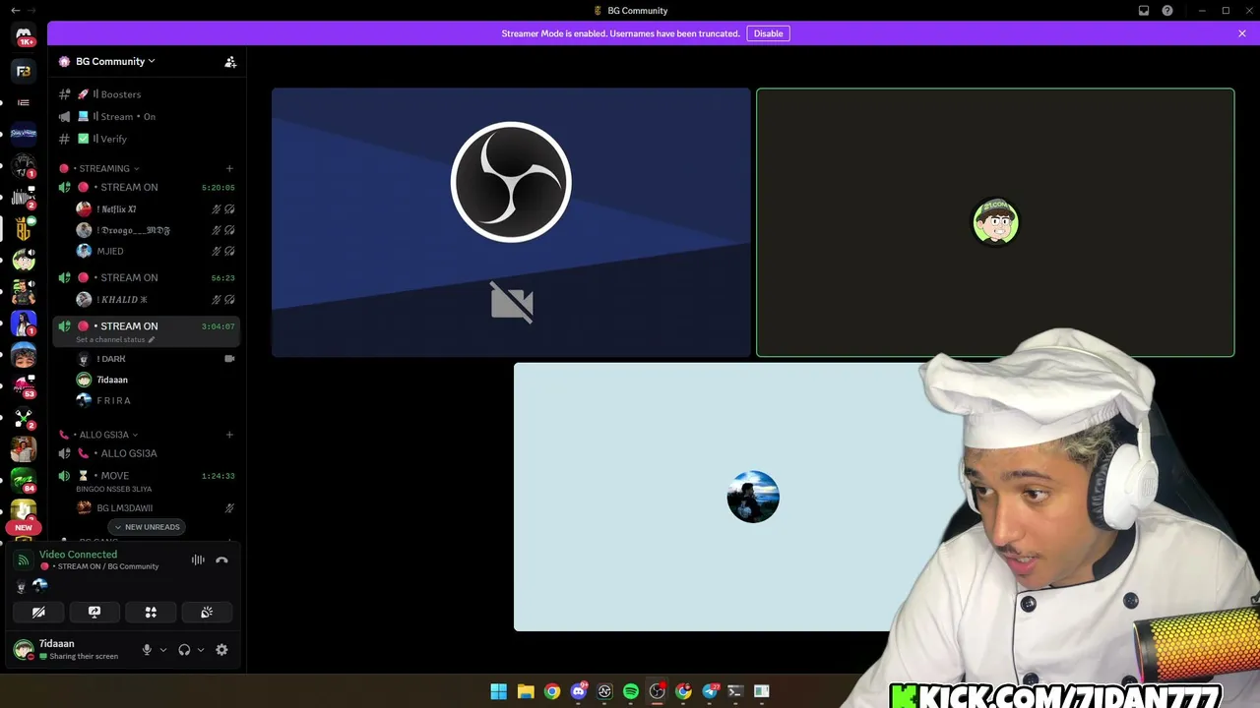Open Spotify from the taskbar
This screenshot has height=708, width=1260.
[x=631, y=691]
